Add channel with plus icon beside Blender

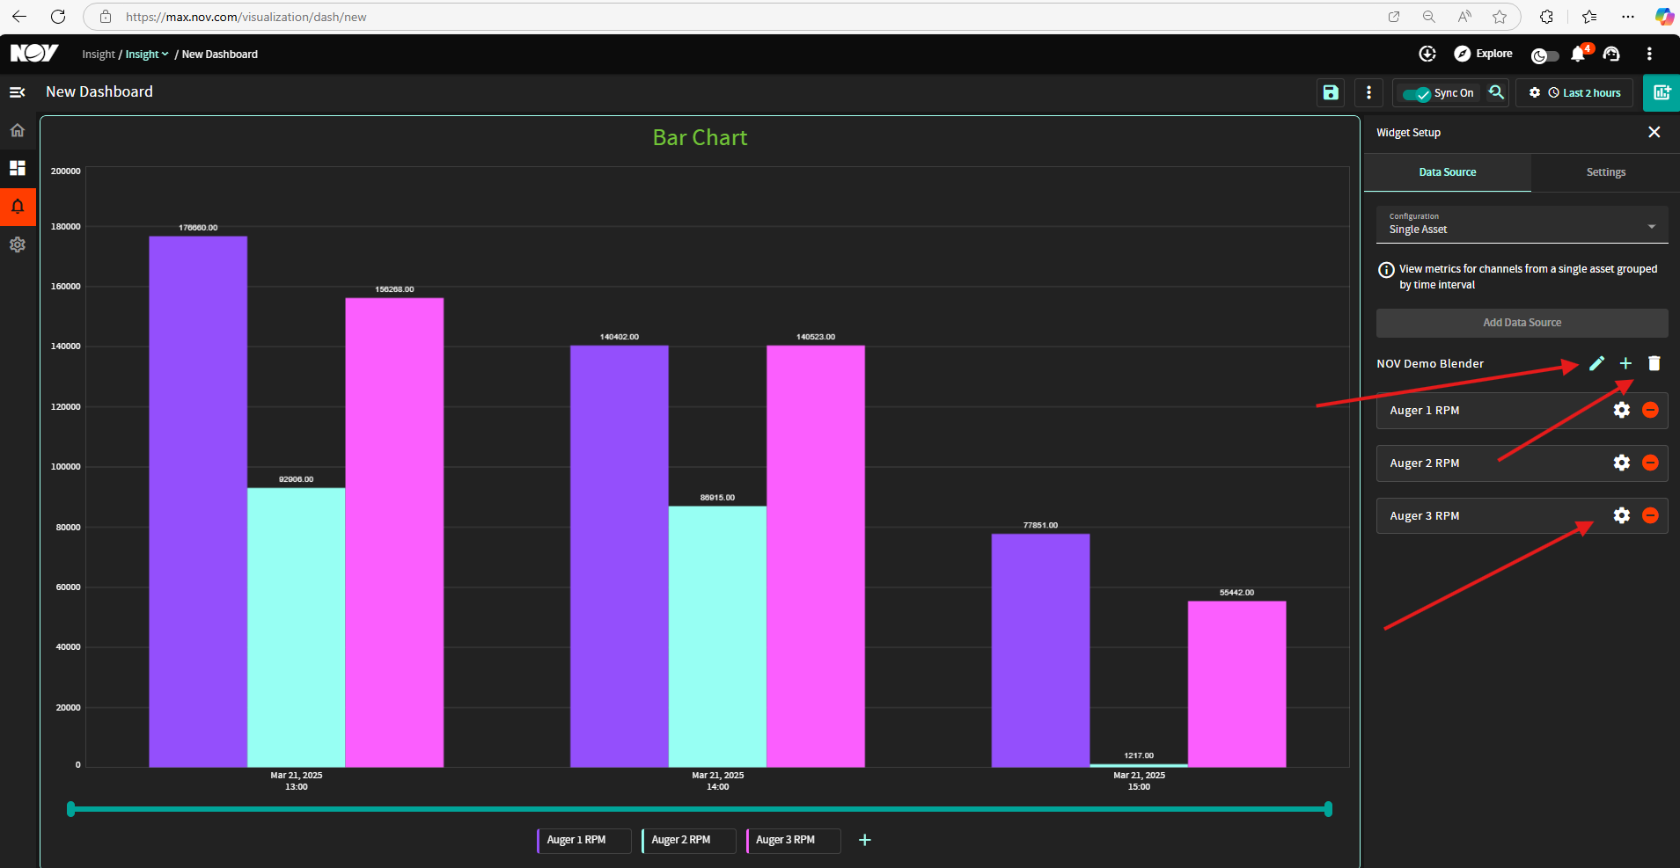(x=1625, y=363)
